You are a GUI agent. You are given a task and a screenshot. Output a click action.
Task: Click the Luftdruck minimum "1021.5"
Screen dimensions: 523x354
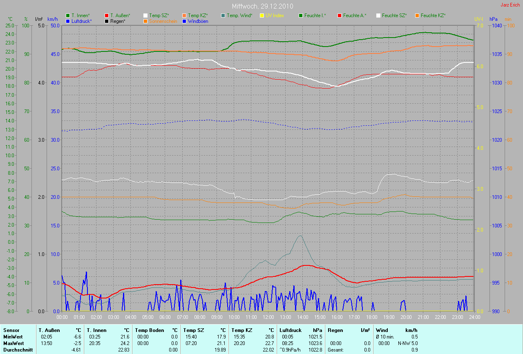coord(315,337)
